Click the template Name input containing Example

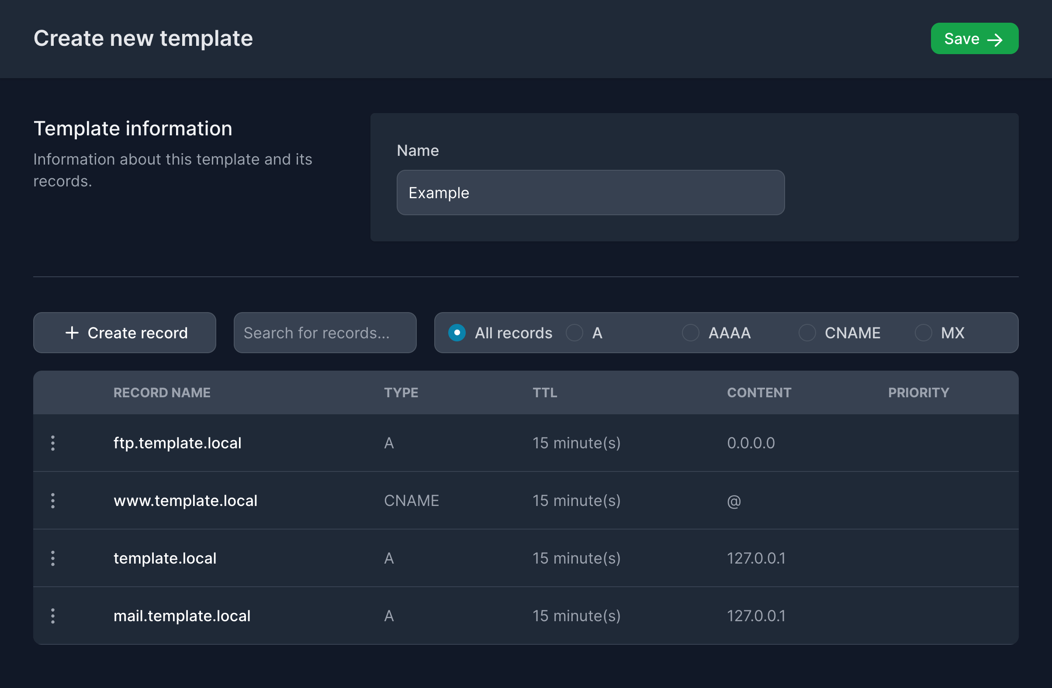(x=590, y=193)
